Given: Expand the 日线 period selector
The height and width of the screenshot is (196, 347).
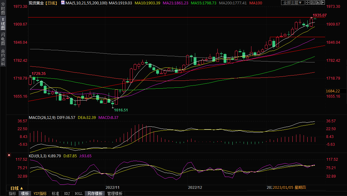Looking at the screenshot, I should (16, 188).
